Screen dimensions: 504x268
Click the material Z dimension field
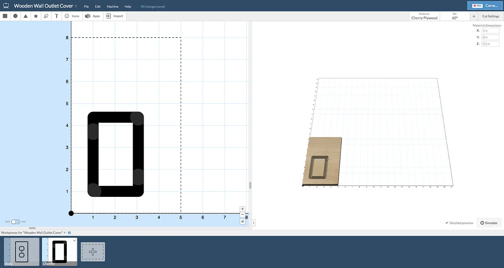pos(490,44)
